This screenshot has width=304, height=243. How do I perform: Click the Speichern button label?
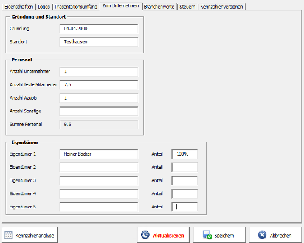224,236
